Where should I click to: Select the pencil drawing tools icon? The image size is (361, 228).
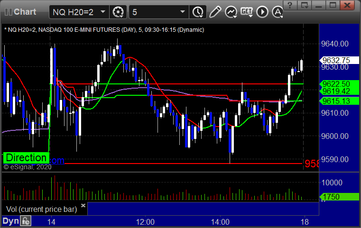[215, 12]
